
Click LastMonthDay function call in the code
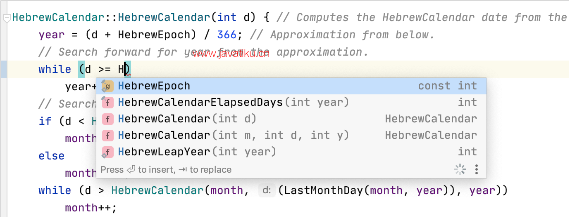(322, 191)
